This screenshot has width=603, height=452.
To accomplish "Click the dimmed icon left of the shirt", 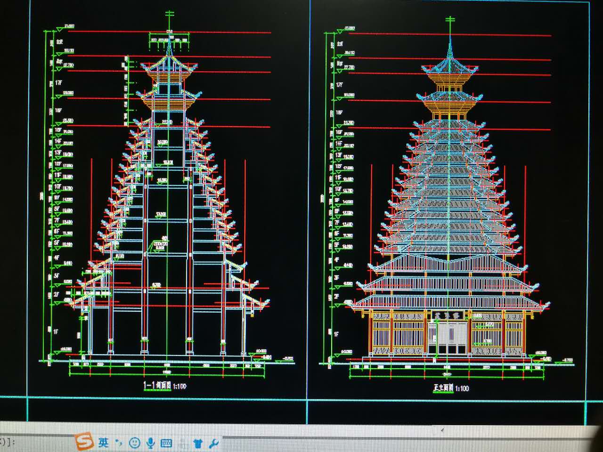I will tap(182, 444).
